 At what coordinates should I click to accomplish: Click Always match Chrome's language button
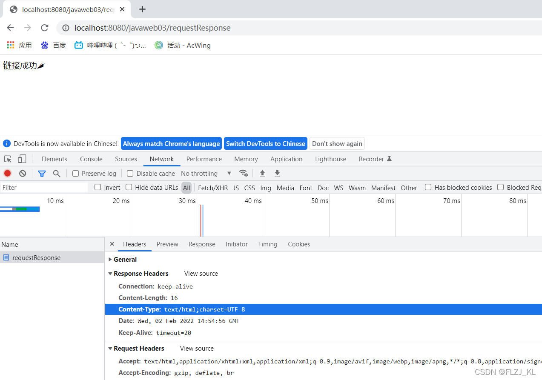(x=171, y=143)
